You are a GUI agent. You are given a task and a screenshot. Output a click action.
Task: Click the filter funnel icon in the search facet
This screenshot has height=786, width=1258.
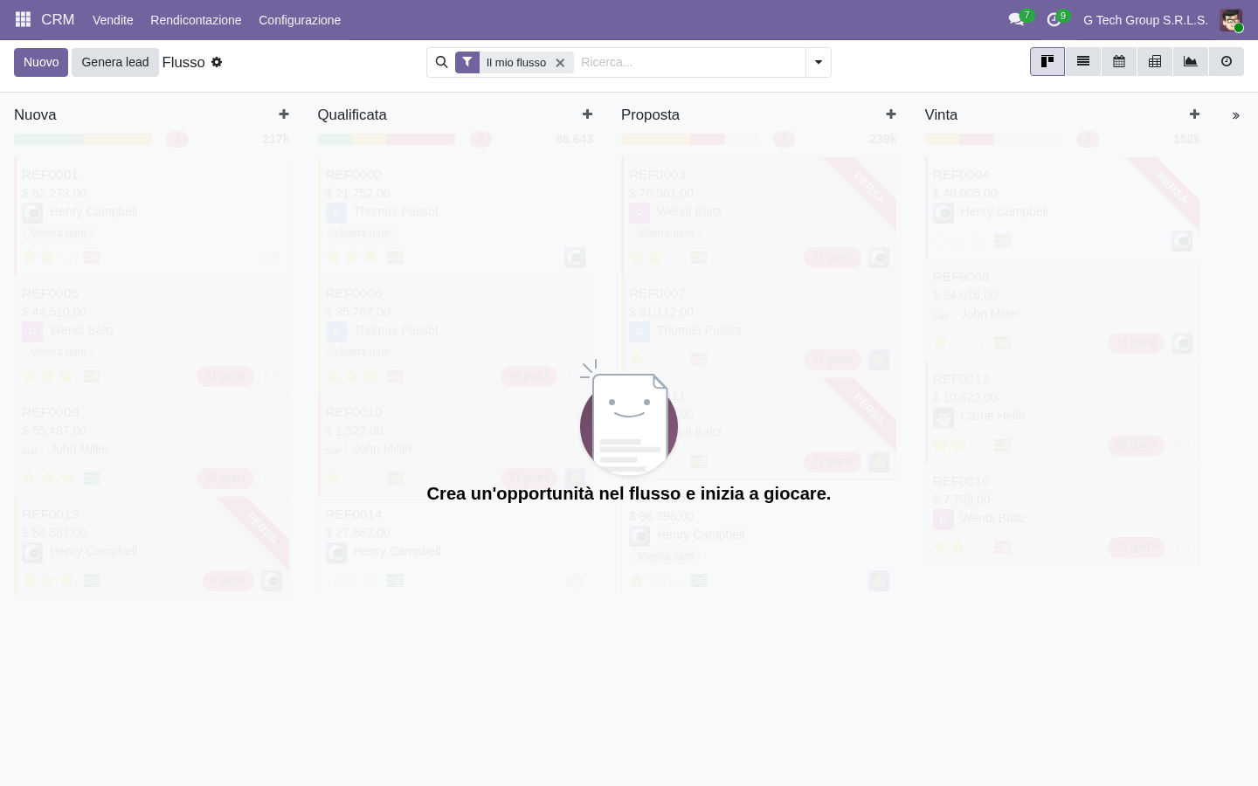(x=467, y=62)
